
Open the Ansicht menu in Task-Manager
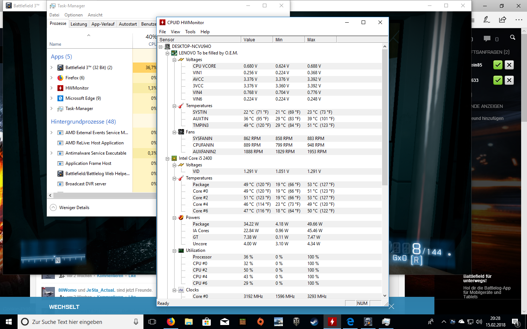95,15
